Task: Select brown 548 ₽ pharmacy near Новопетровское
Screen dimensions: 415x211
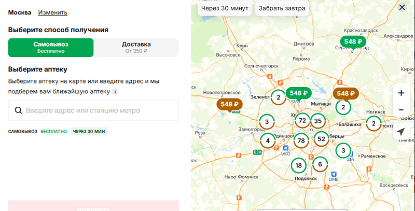Action: click(x=229, y=104)
